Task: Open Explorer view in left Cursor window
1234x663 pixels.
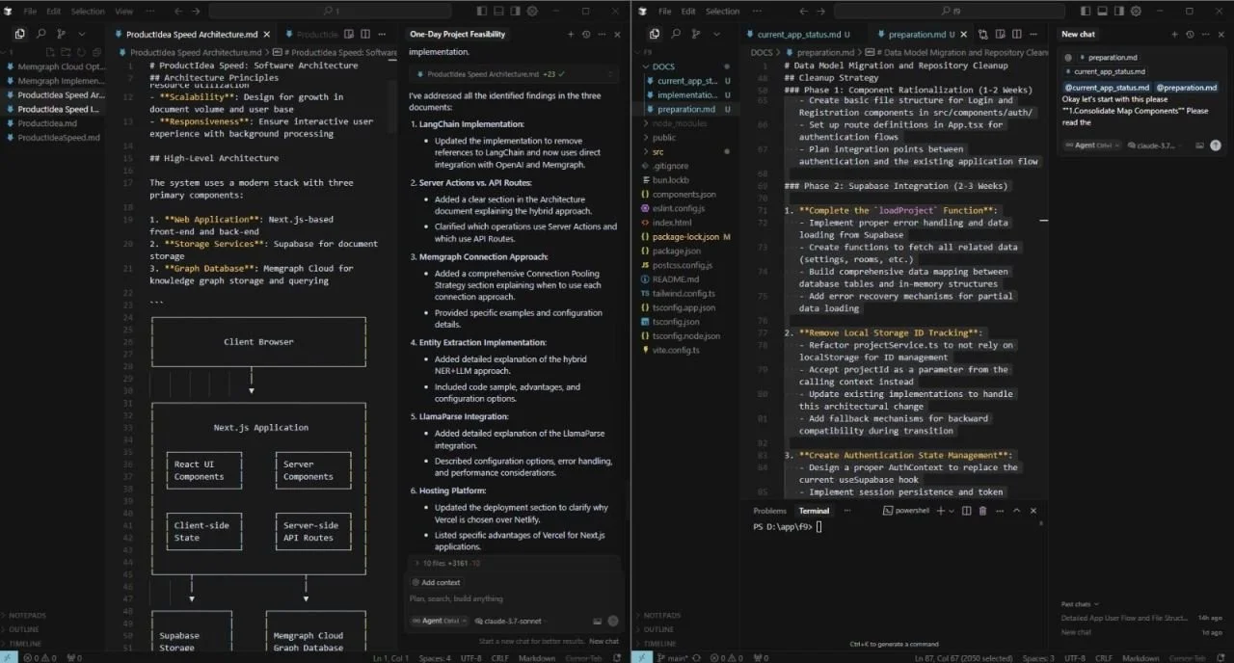Action: (x=19, y=34)
